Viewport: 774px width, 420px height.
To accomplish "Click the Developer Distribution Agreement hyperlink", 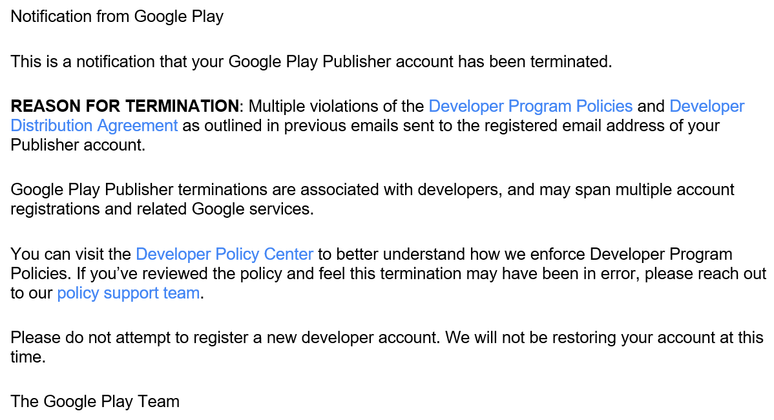I will pyautogui.click(x=93, y=125).
